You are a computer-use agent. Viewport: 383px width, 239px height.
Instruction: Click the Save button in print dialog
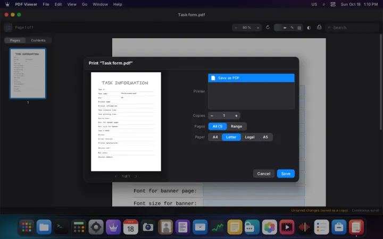click(x=286, y=174)
